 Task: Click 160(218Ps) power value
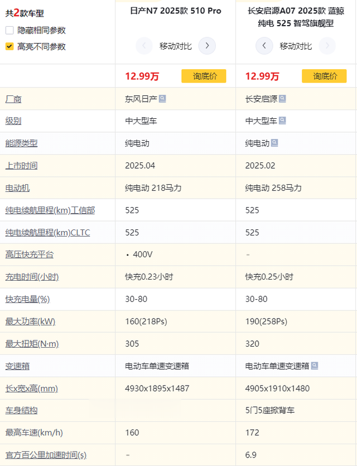click(x=146, y=321)
